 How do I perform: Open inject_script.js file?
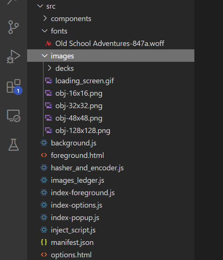coord(73,230)
